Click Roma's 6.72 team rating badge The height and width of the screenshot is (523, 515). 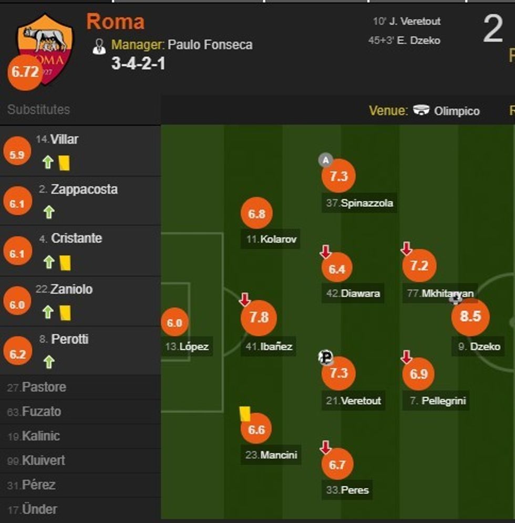(25, 72)
